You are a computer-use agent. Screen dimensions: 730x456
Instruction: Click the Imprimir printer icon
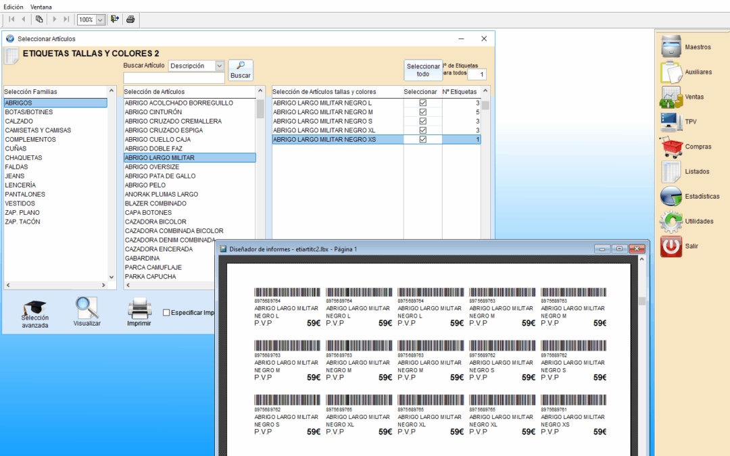point(139,308)
